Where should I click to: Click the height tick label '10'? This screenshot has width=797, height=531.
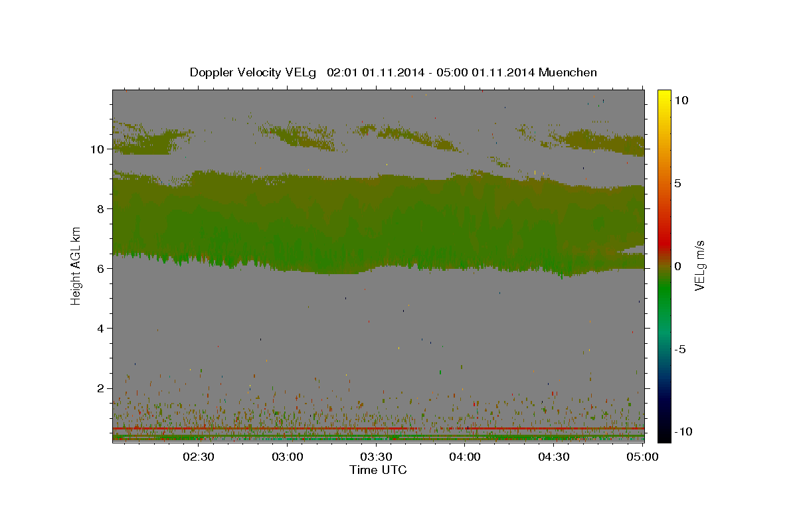(x=97, y=149)
